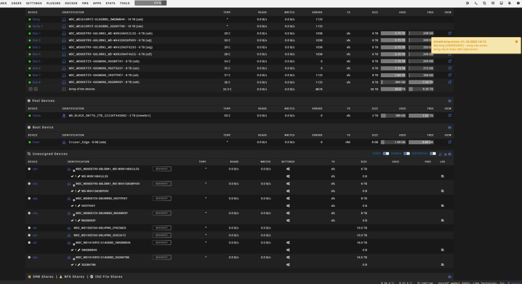Click share settings icon for sdn
This screenshot has width=522, height=284.
coord(288,169)
